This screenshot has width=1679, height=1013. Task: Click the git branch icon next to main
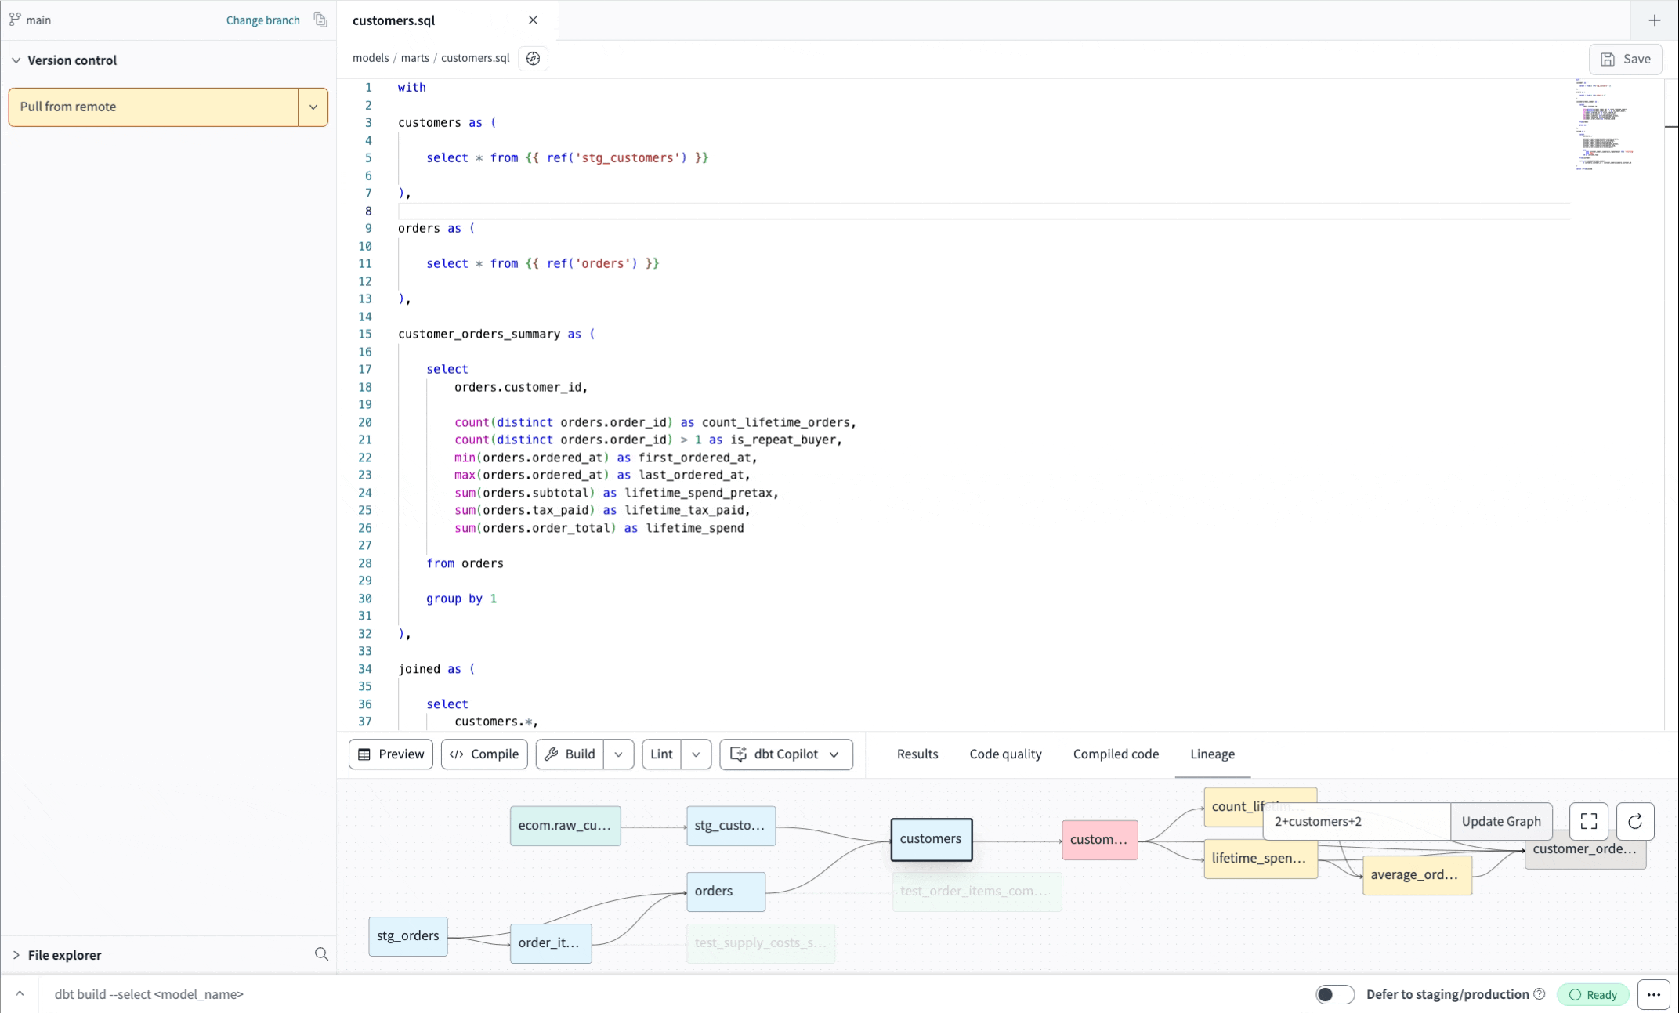click(16, 20)
